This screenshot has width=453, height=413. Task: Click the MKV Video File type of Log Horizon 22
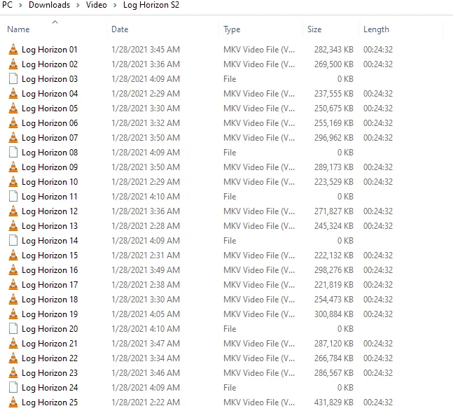tap(259, 358)
